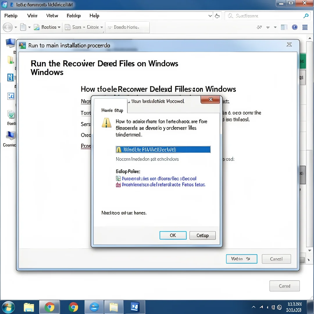Open the second Chrome taskbar icon
Image resolution: width=314 pixels, height=314 pixels.
pyautogui.click(x=73, y=307)
